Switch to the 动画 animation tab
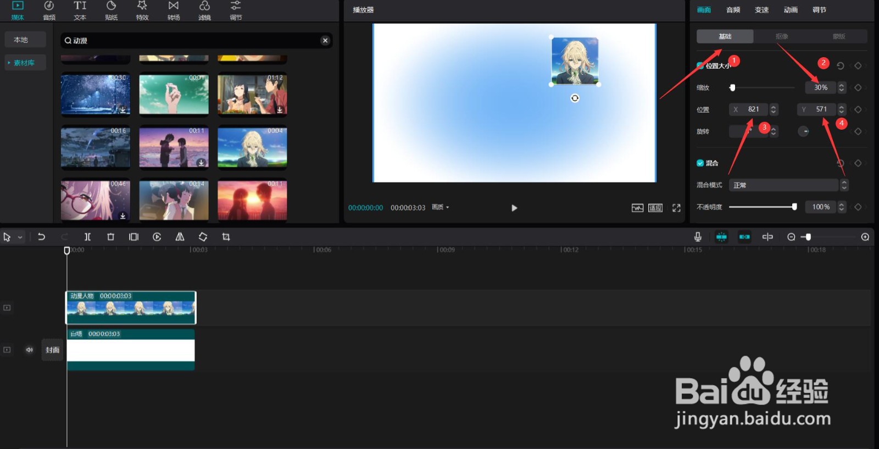Screen dimensions: 879x449 pyautogui.click(x=791, y=10)
